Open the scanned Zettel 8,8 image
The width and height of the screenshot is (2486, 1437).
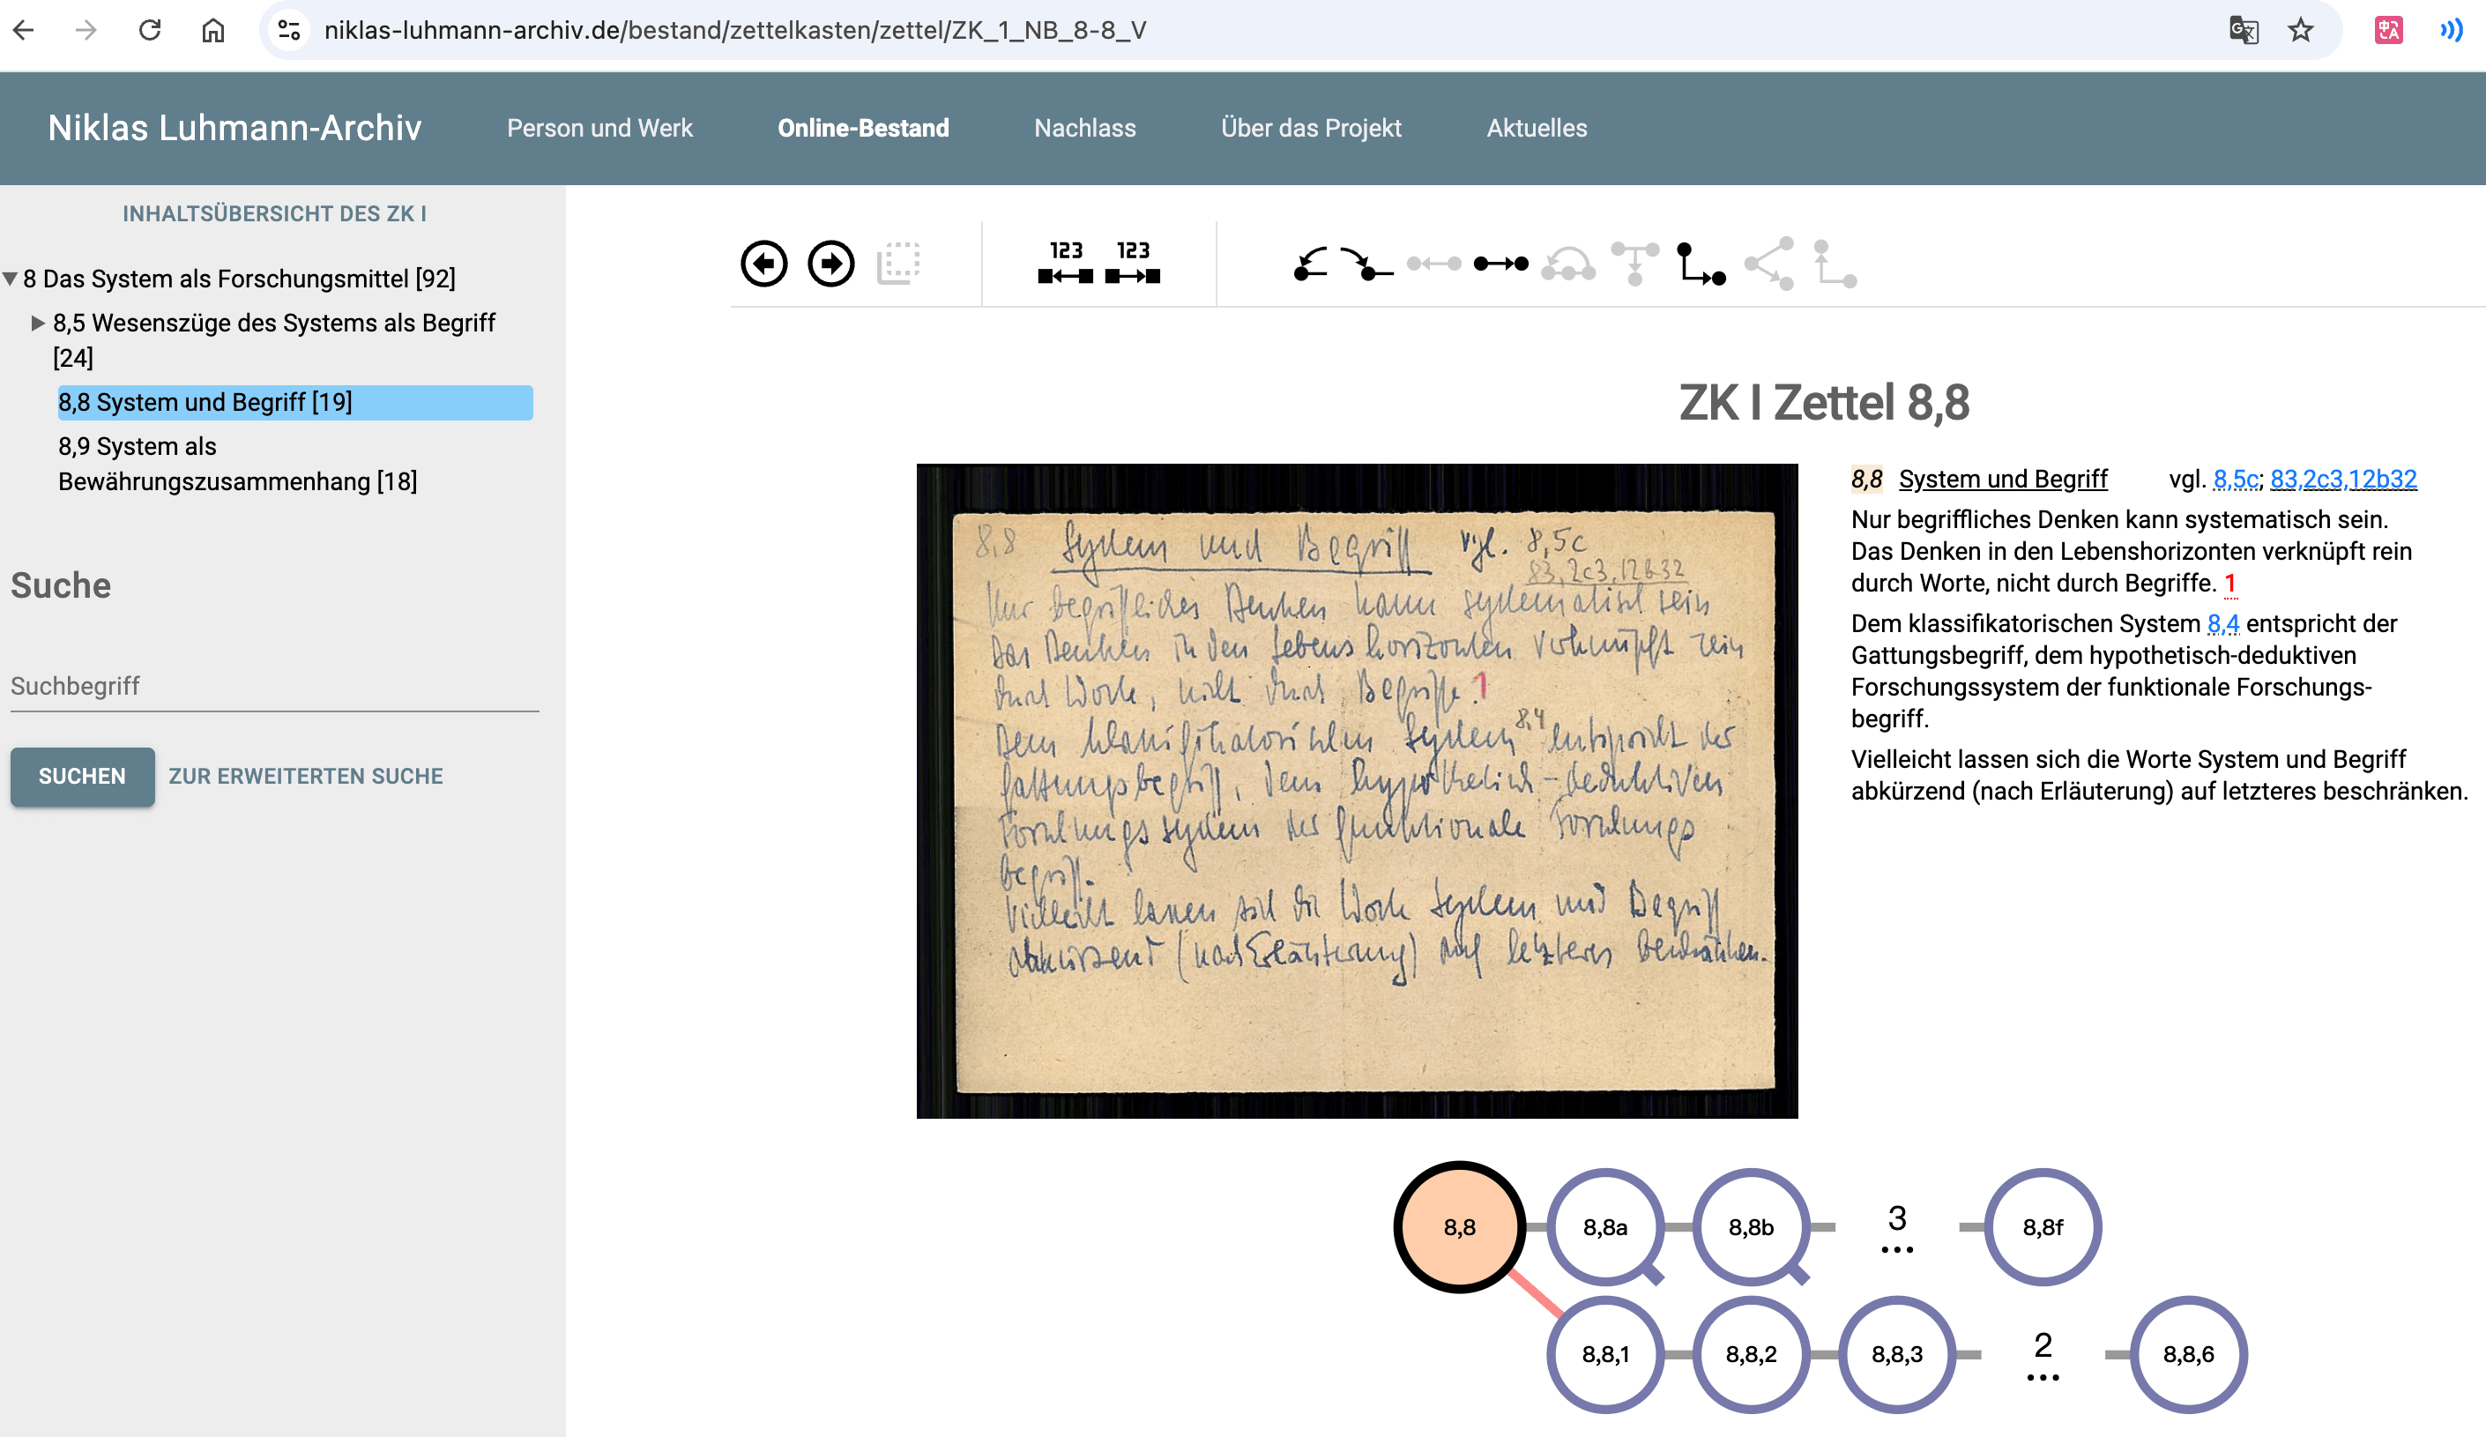tap(1357, 790)
